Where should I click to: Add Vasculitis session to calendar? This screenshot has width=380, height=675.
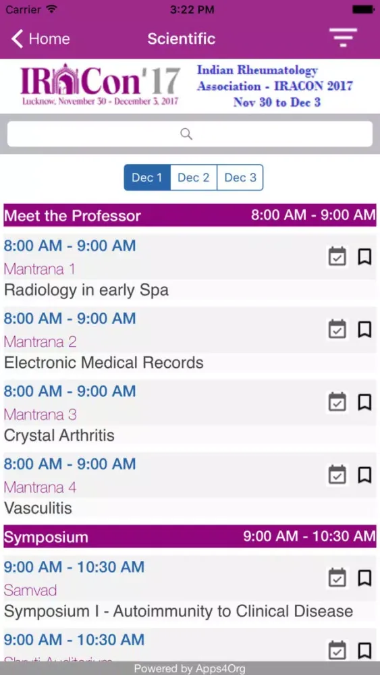tap(337, 475)
